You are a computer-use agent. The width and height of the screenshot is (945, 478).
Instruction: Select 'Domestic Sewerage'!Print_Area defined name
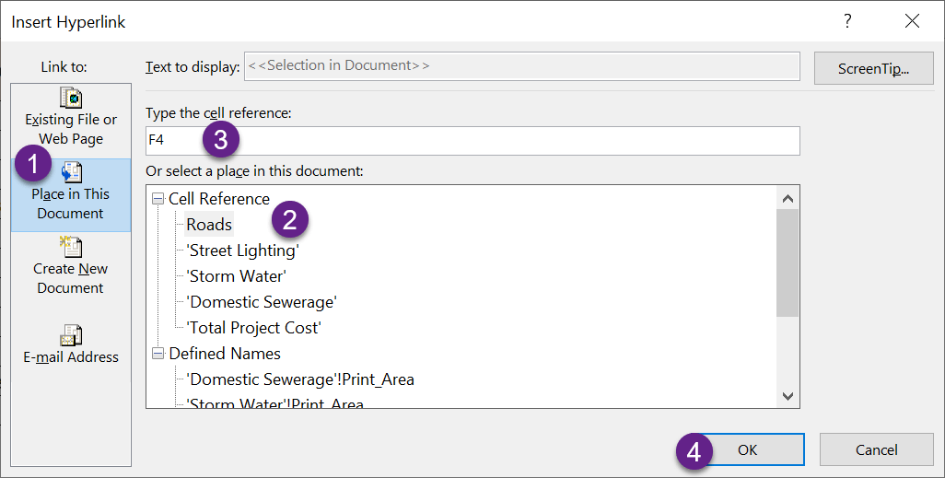point(299,379)
